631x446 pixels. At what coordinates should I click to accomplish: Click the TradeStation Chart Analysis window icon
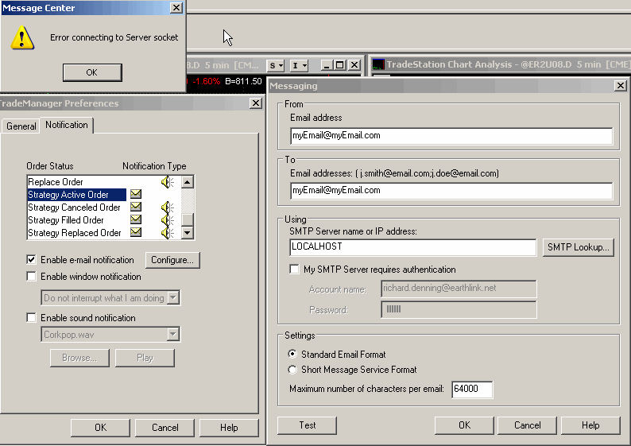click(x=377, y=64)
